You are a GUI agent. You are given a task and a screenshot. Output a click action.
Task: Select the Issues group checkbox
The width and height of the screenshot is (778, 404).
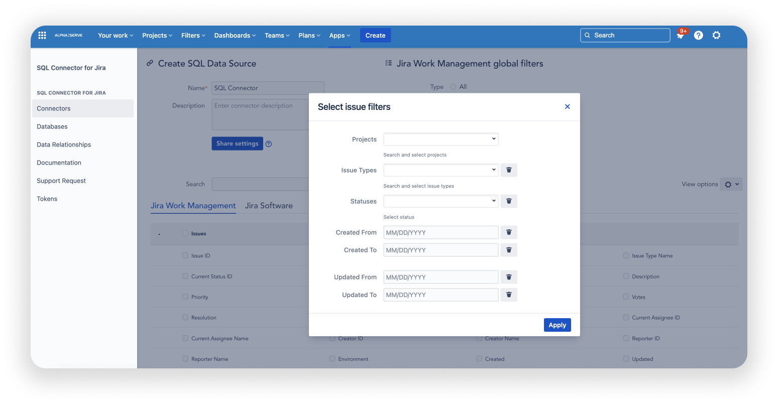185,233
